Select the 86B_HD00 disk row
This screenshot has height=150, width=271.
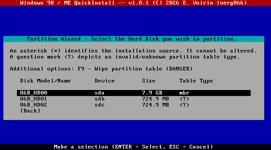coord(134,93)
